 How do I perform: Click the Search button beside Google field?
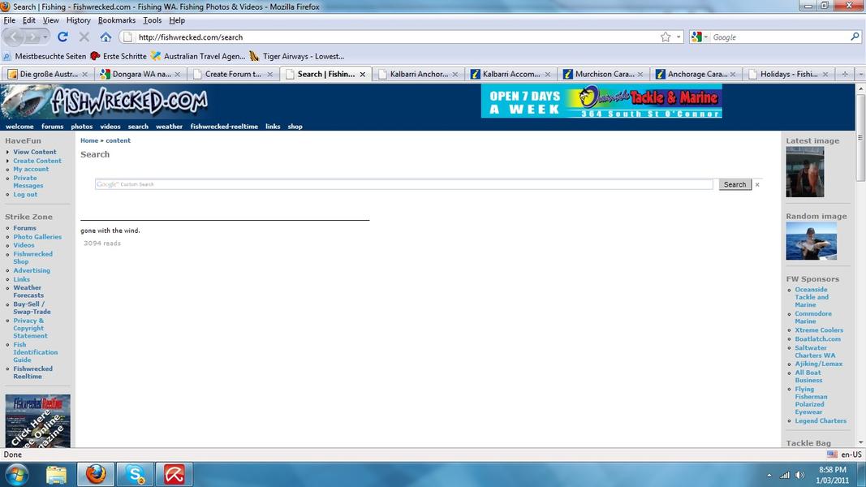(x=735, y=184)
